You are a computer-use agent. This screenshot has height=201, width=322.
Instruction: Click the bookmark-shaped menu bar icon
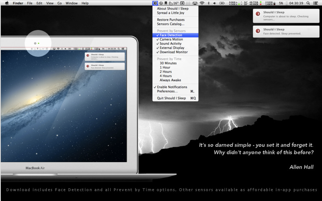[x=166, y=3]
